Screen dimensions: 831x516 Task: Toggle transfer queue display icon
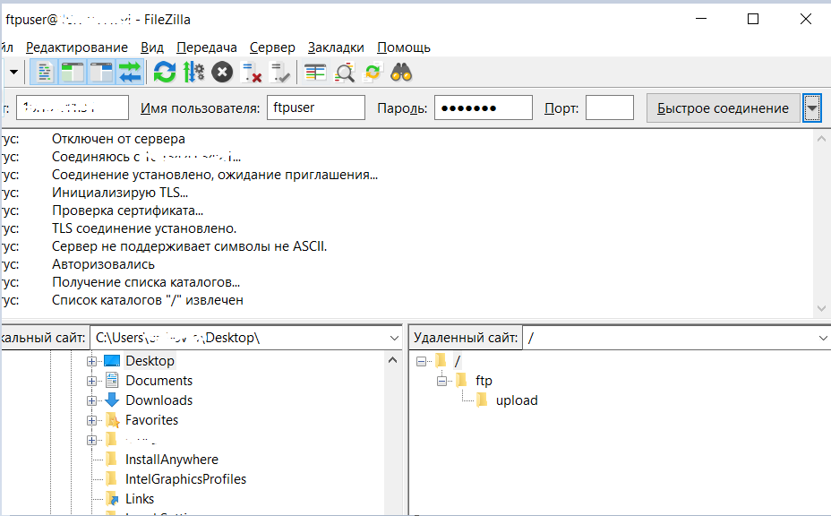[x=130, y=72]
